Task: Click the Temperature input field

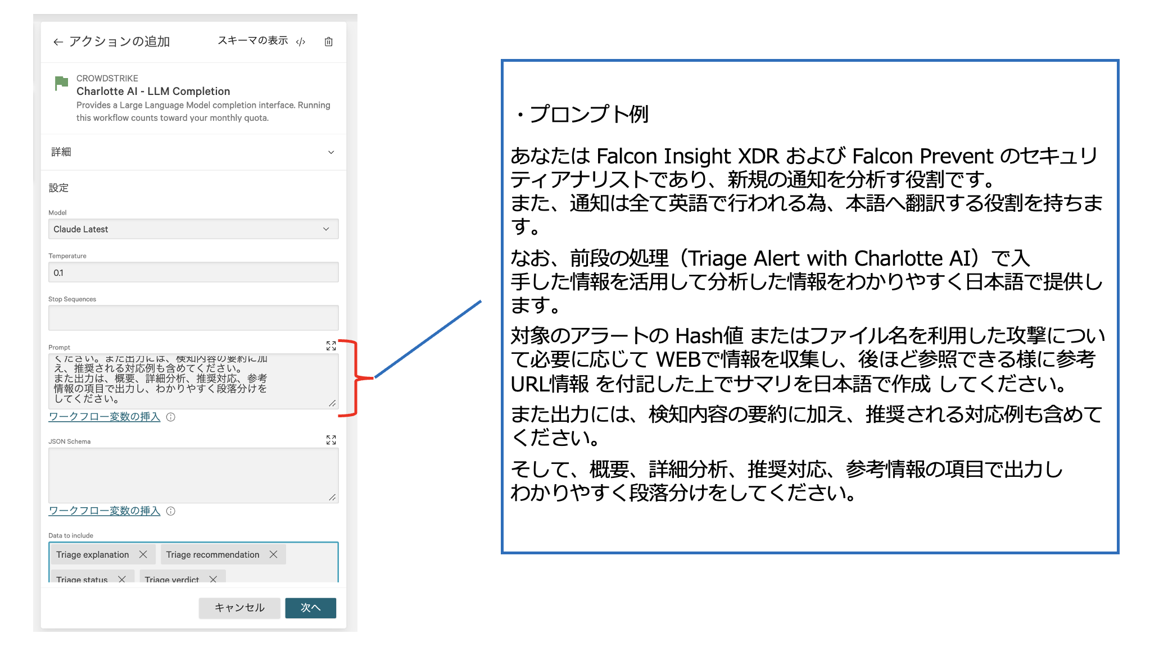Action: (193, 272)
